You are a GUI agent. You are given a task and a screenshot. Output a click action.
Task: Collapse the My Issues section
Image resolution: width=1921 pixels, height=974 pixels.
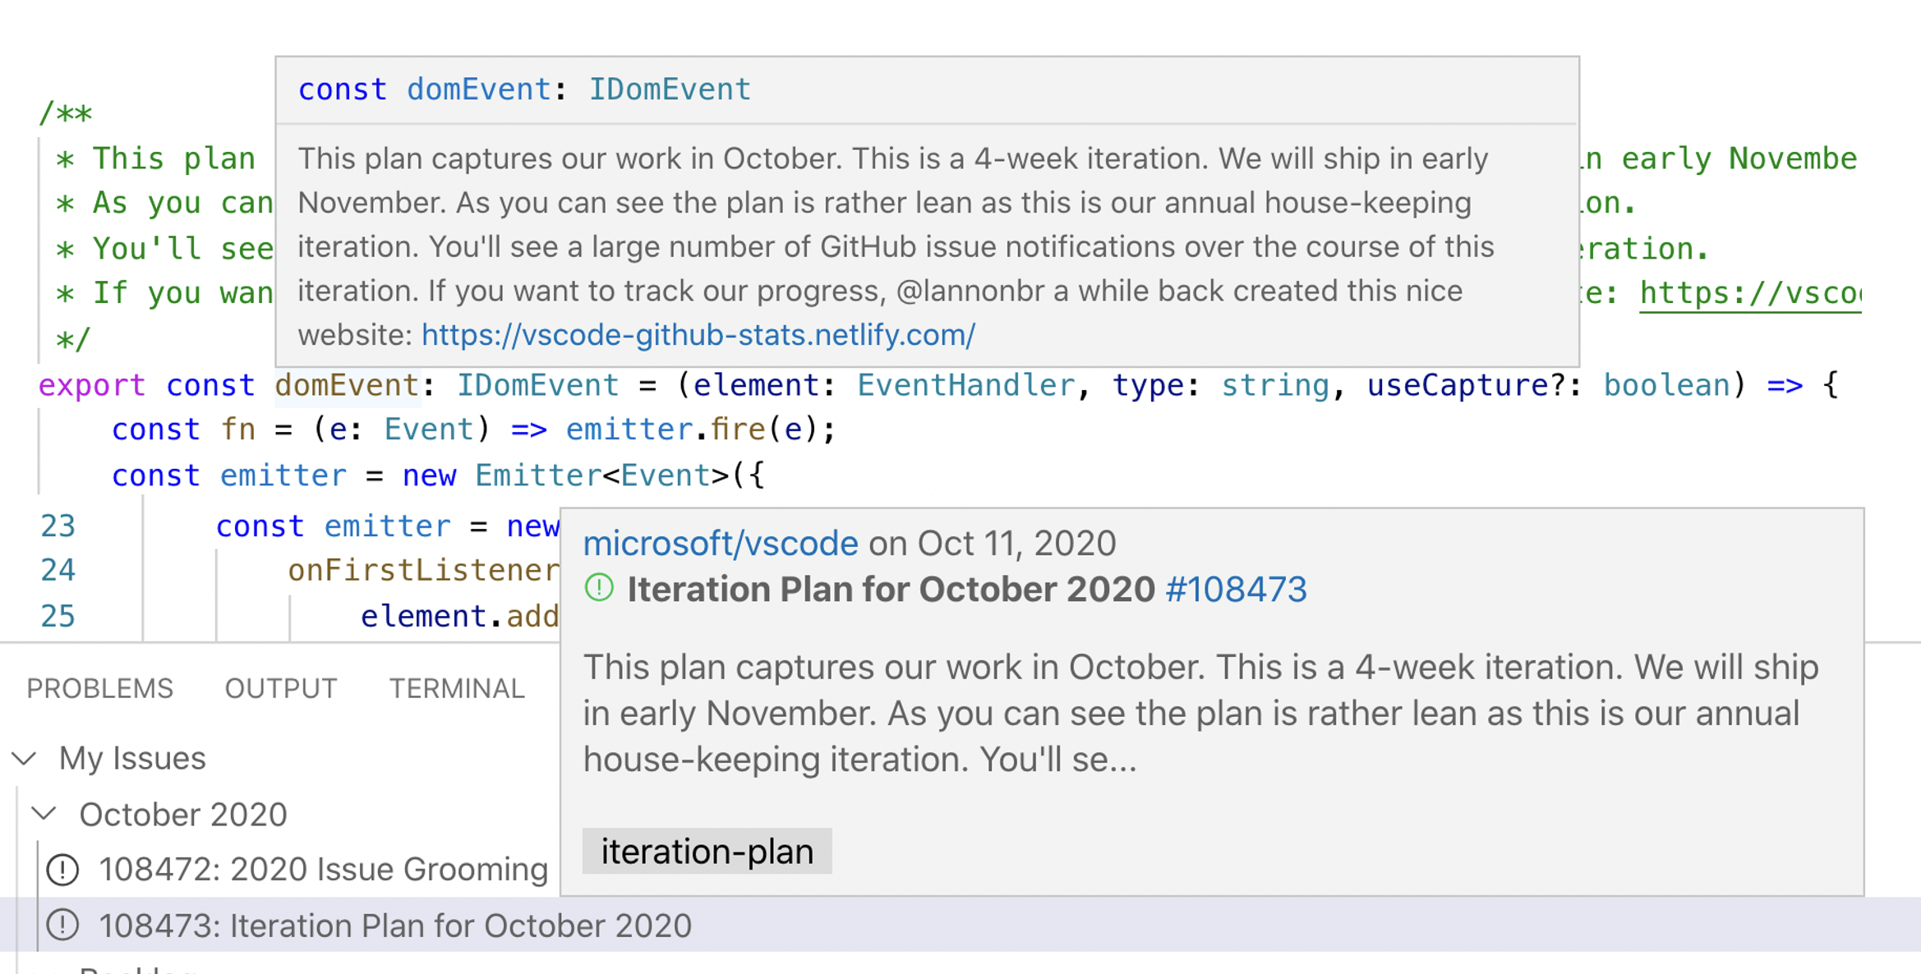[22, 758]
